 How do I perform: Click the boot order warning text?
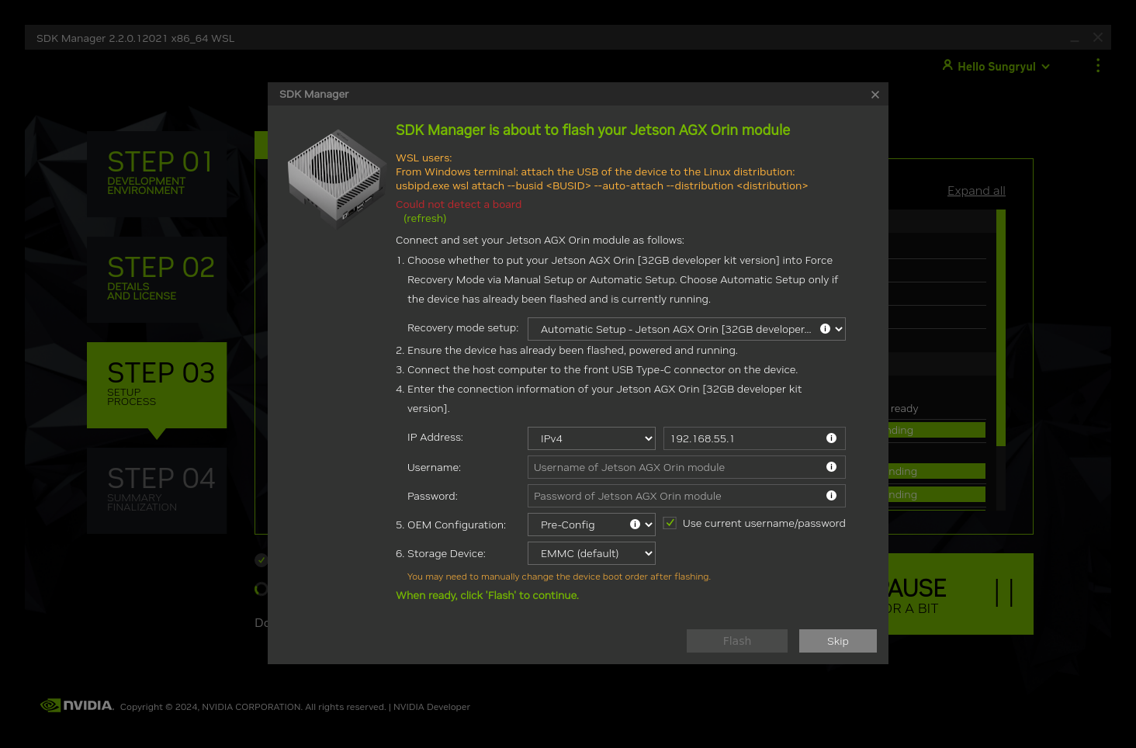(x=559, y=577)
